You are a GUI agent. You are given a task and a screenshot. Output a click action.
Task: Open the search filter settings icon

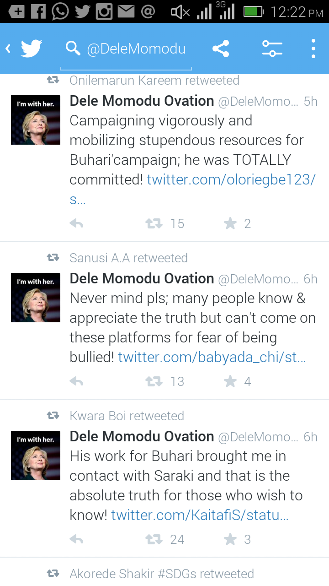coord(272,48)
